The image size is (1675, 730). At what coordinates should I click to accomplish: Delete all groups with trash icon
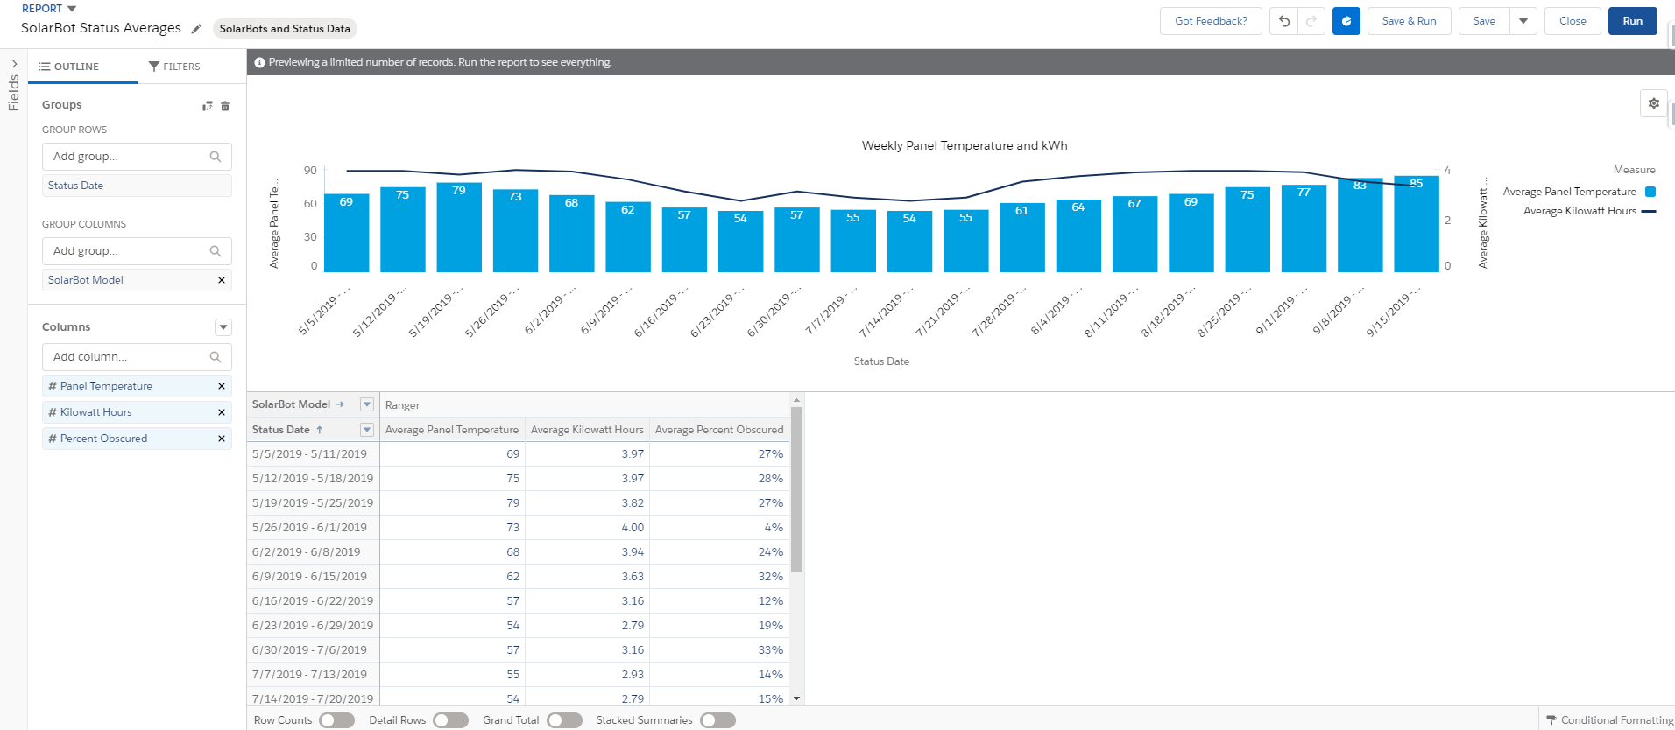coord(225,106)
